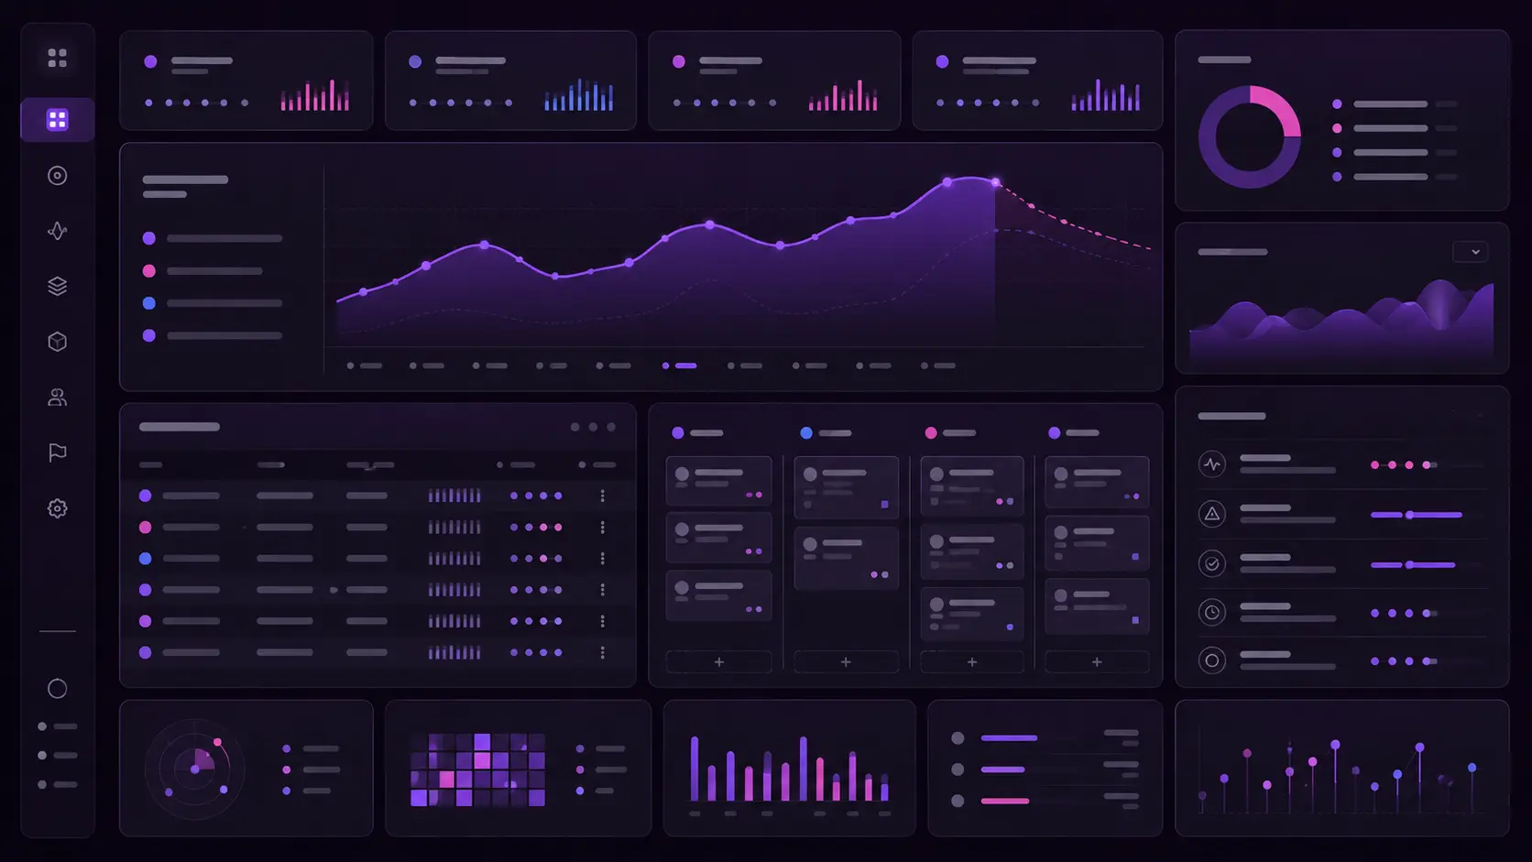Open the activity pulse icon in sidebar
This screenshot has width=1532, height=862.
(x=57, y=231)
